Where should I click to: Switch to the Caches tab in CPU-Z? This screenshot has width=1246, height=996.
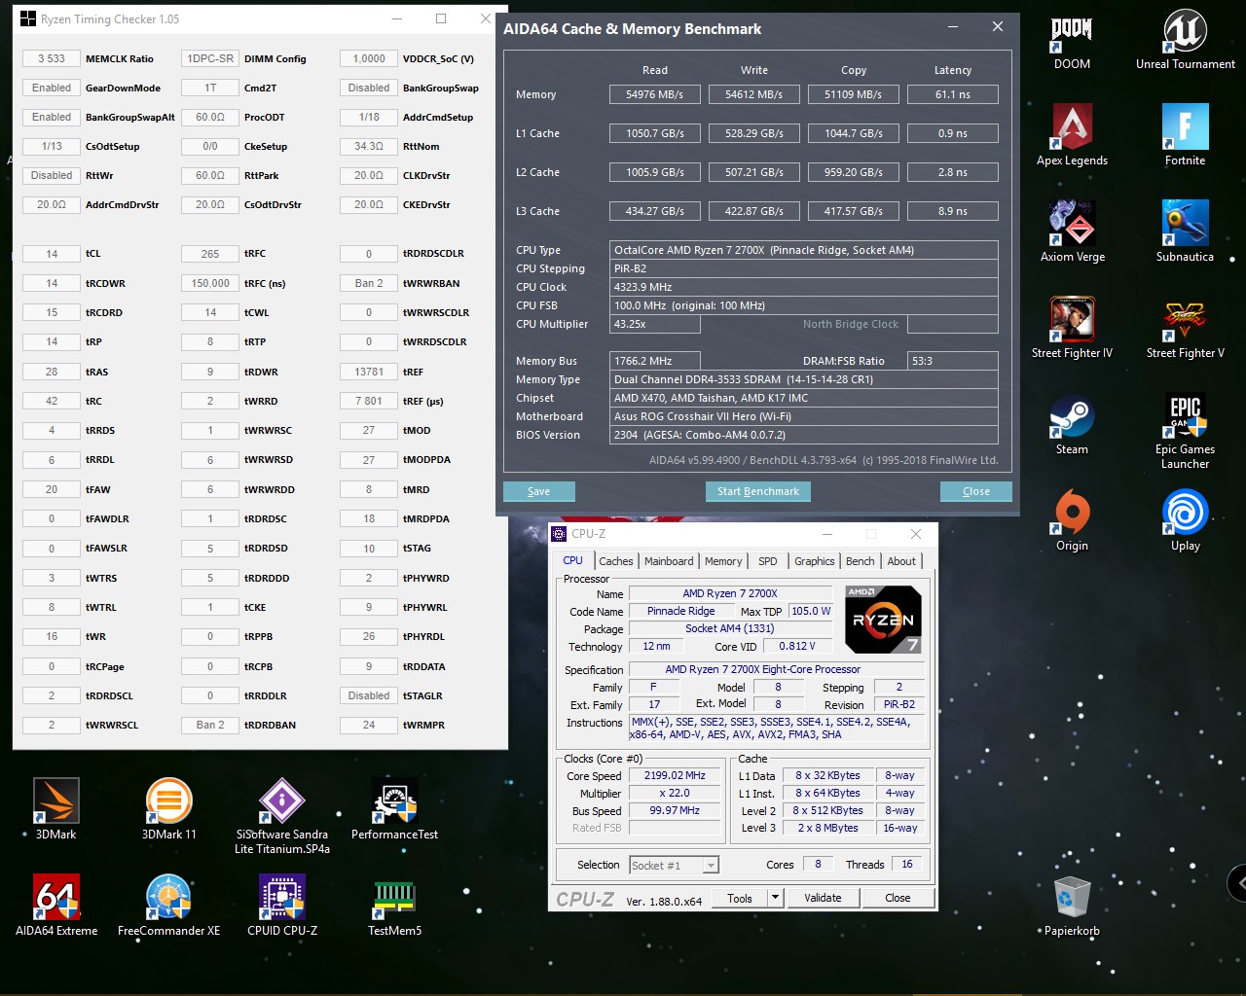click(x=616, y=561)
